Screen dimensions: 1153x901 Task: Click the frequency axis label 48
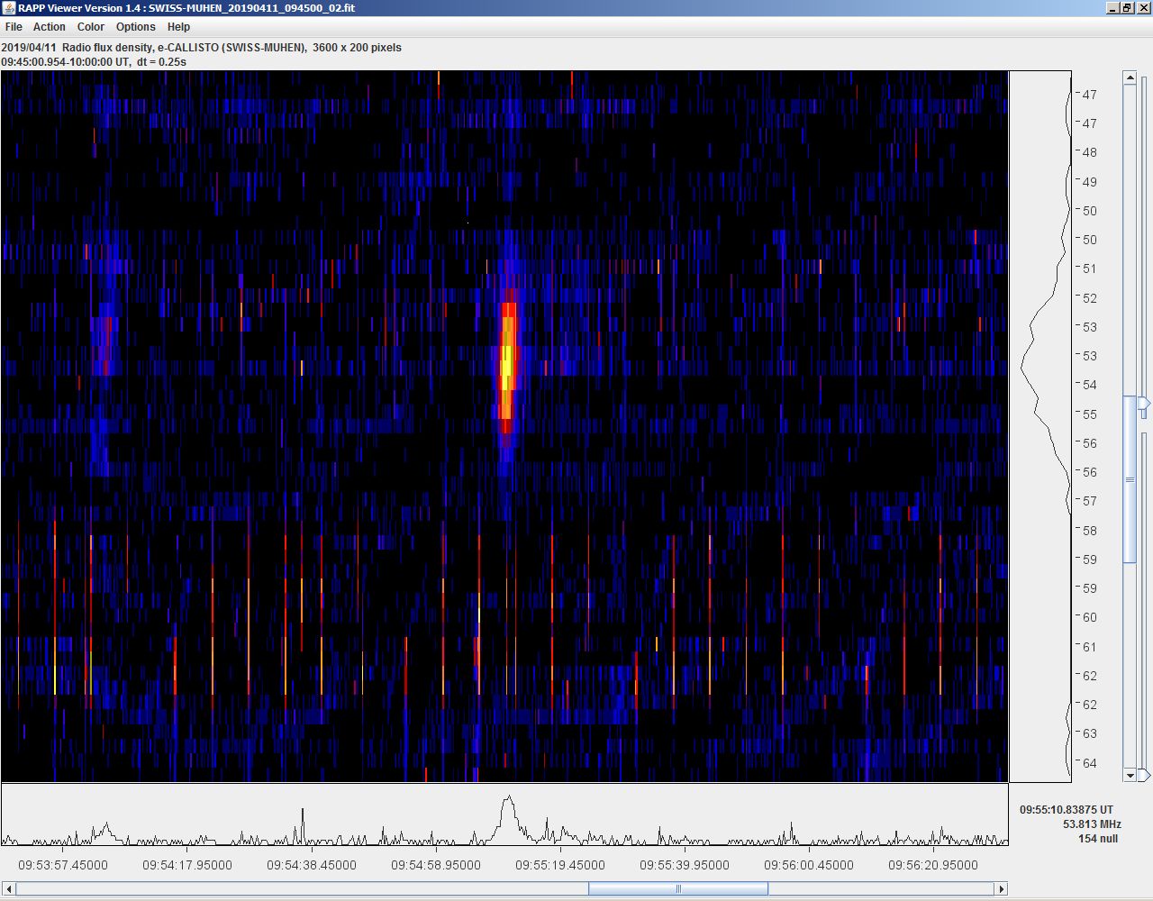pos(1090,152)
